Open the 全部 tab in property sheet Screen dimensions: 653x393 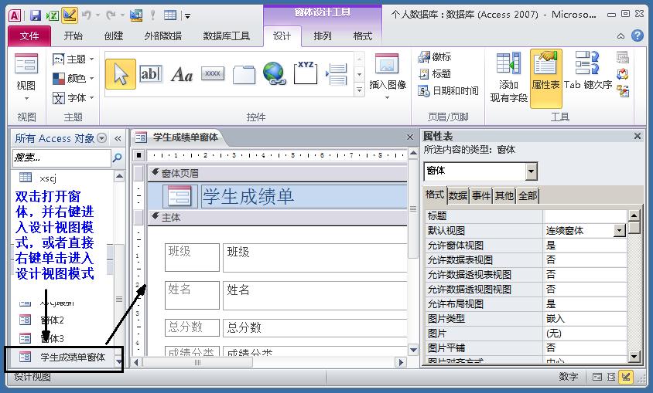(527, 195)
